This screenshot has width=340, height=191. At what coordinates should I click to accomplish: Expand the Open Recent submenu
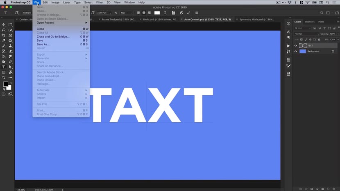click(61, 22)
